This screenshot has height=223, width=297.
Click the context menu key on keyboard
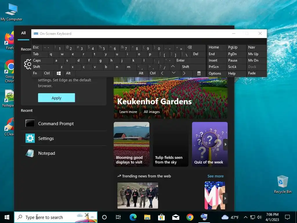coord(199,73)
